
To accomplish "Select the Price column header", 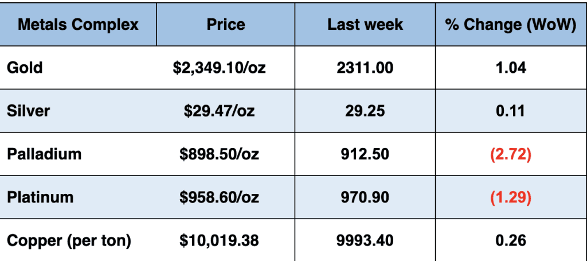I will click(x=225, y=25).
